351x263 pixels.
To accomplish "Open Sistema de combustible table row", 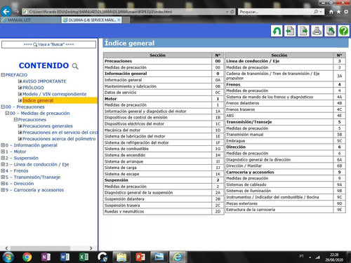I will tap(164, 149).
